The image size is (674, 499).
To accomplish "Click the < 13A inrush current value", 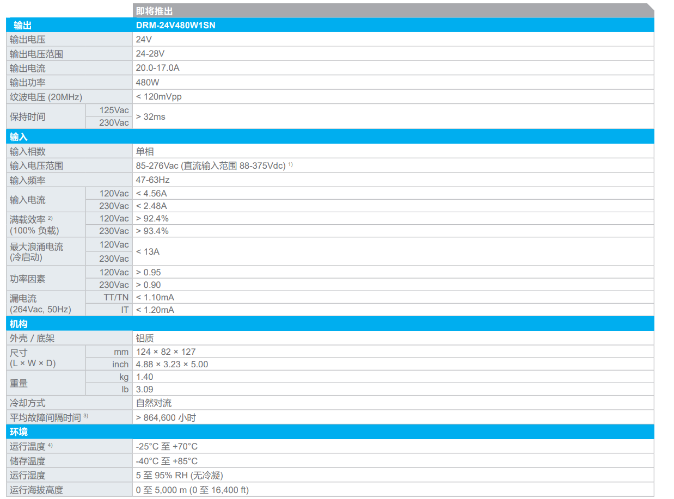I will pyautogui.click(x=149, y=251).
